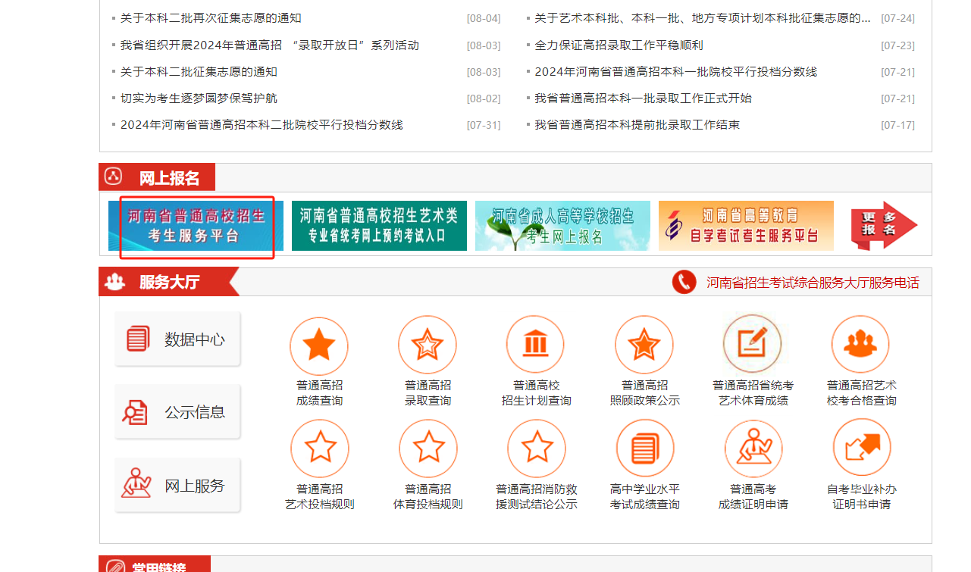
Task: Open the 普通高招录取查询 icon
Action: click(x=428, y=345)
